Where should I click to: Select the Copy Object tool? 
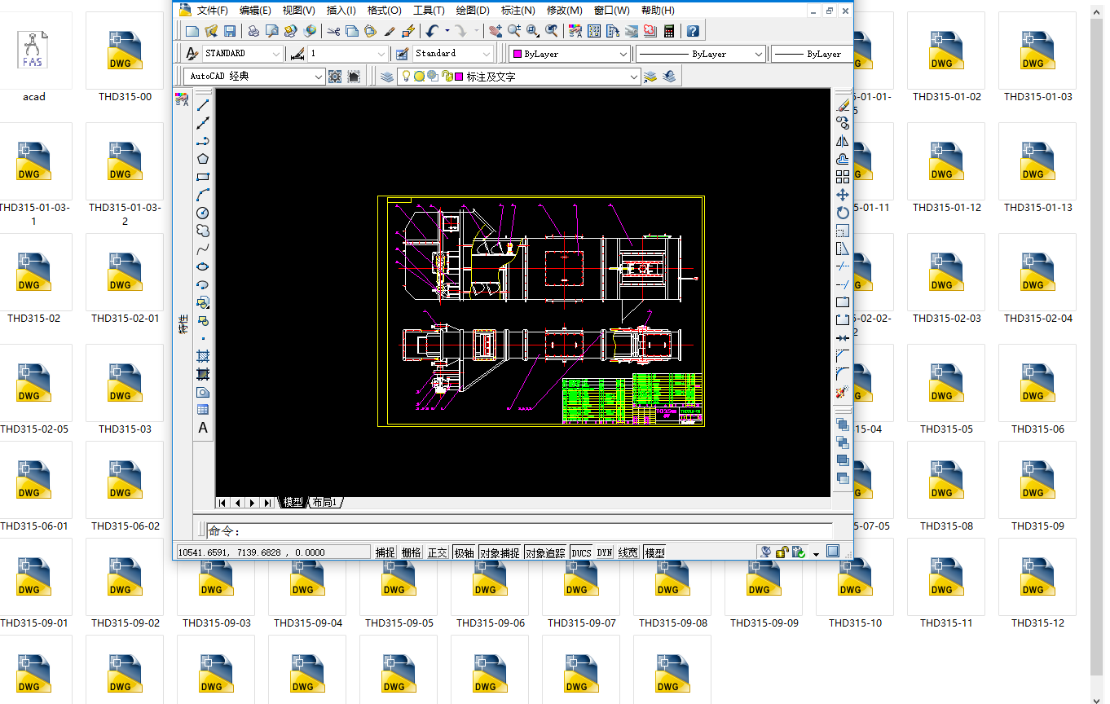tap(843, 123)
